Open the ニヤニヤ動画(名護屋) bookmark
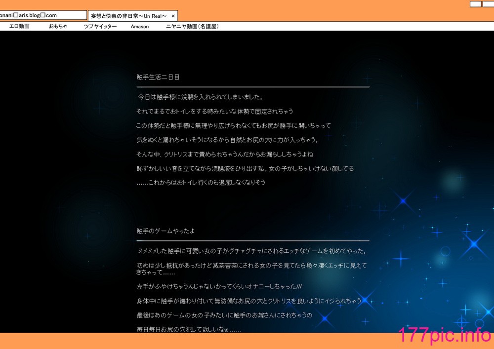 click(192, 27)
